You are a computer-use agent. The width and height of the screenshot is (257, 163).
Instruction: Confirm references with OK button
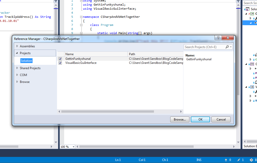click(x=201, y=120)
